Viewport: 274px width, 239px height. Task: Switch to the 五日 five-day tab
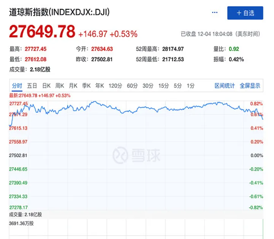pyautogui.click(x=32, y=86)
